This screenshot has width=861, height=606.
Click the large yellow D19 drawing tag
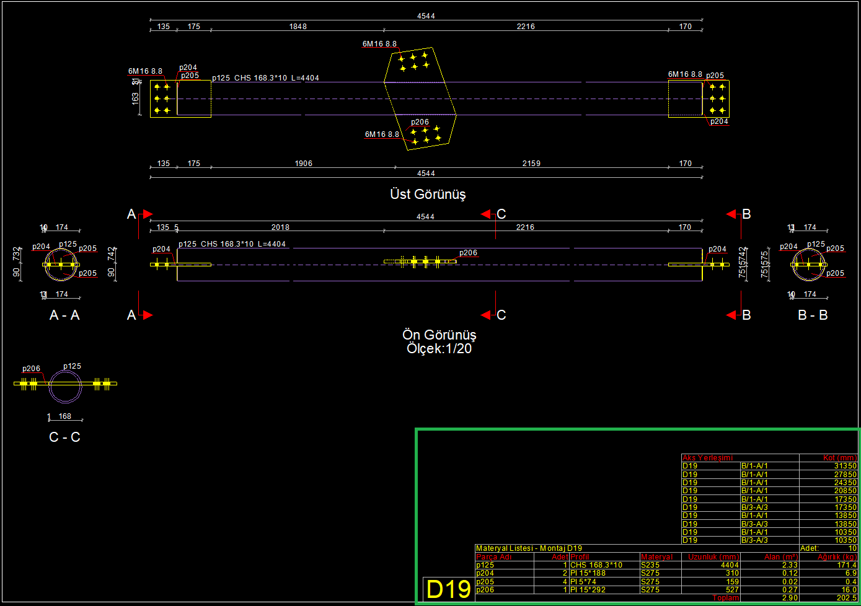(448, 590)
